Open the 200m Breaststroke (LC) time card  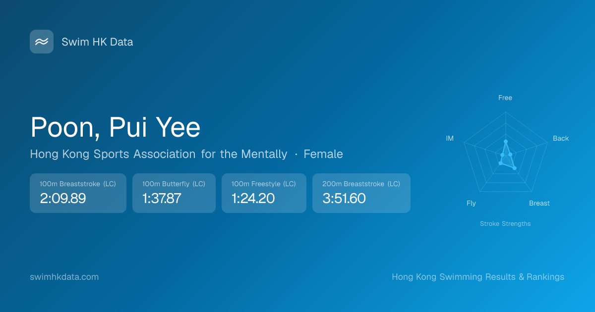click(361, 193)
